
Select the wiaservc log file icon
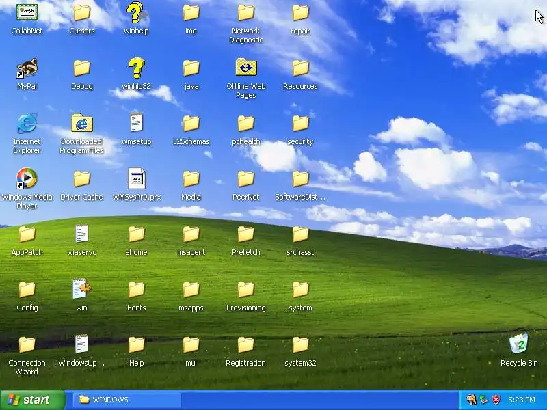81,234
